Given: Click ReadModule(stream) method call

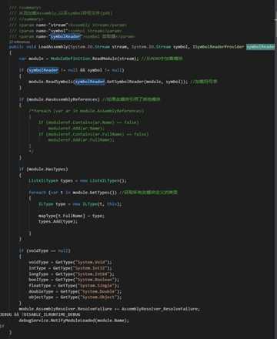Looking at the screenshot, I should 115,59.
